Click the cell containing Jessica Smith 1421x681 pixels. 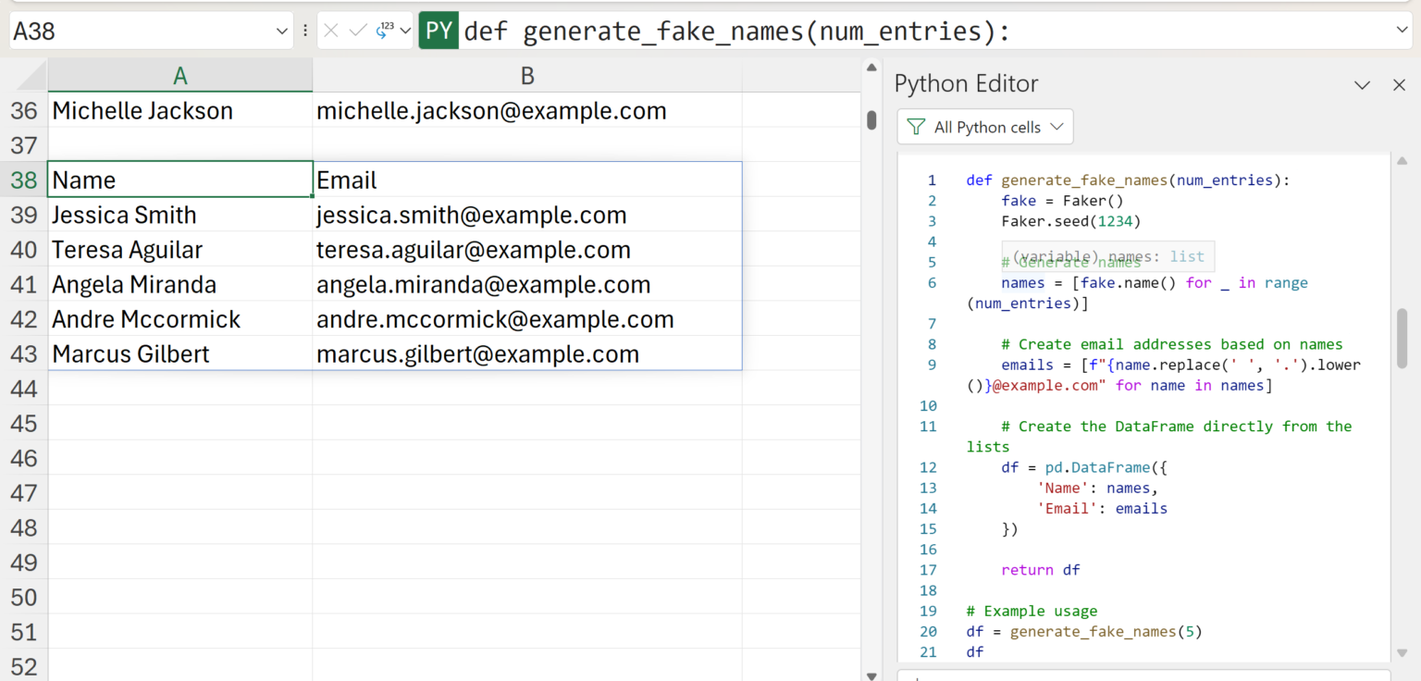pyautogui.click(x=179, y=216)
